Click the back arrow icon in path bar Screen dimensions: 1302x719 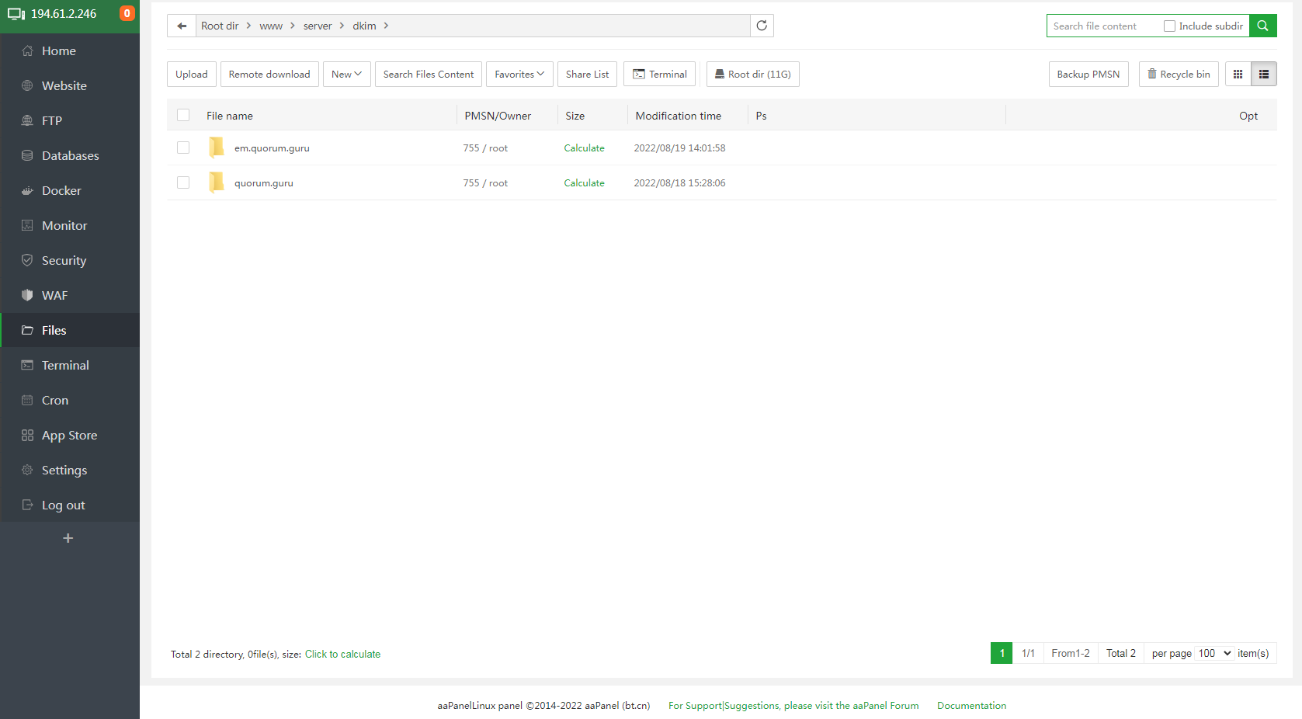[x=182, y=26]
